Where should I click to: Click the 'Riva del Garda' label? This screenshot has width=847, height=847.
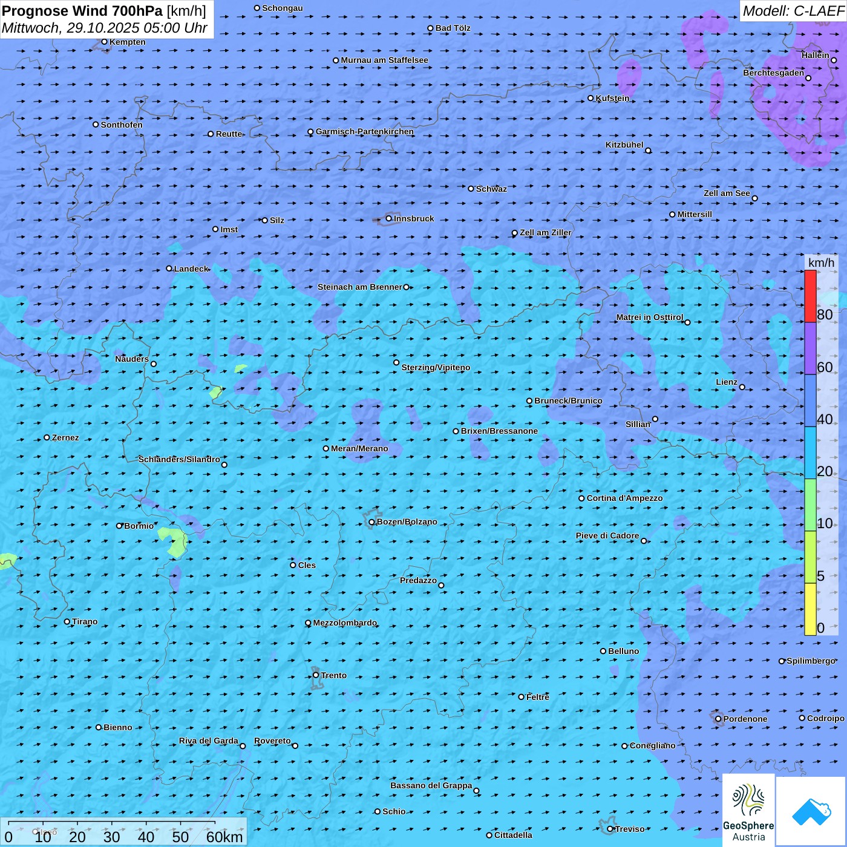pyautogui.click(x=209, y=741)
